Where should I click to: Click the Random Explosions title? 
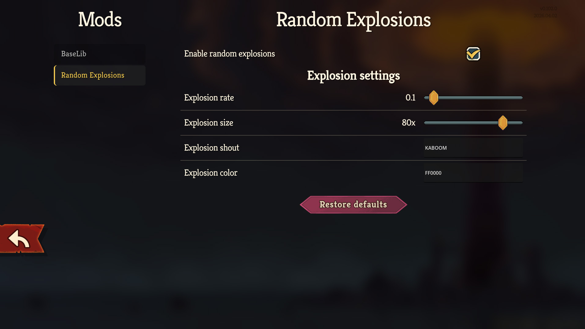point(354,20)
